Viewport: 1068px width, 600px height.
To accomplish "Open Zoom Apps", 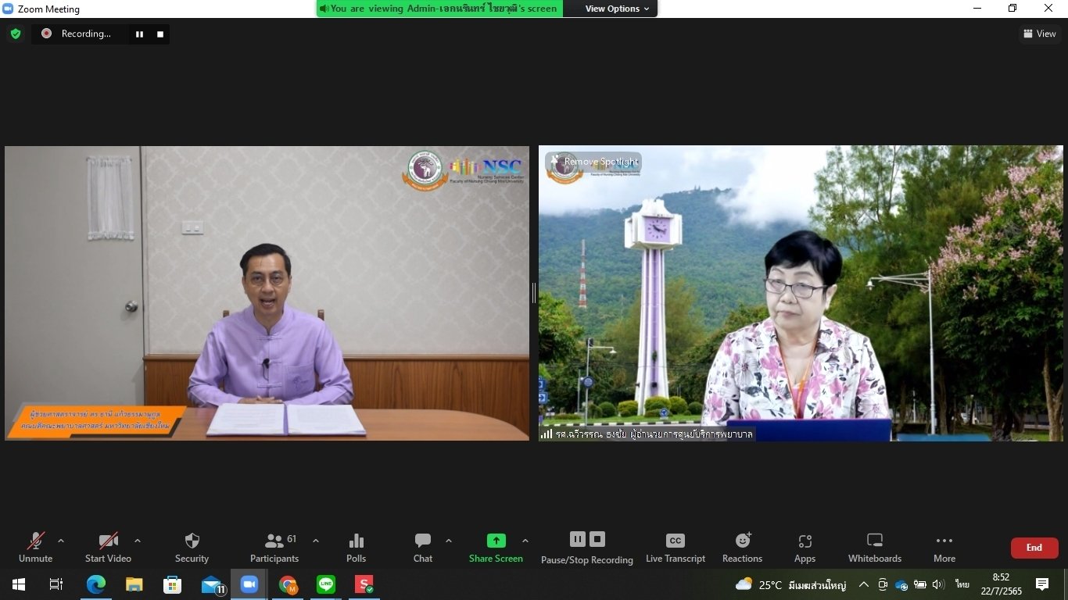I will pyautogui.click(x=805, y=547).
